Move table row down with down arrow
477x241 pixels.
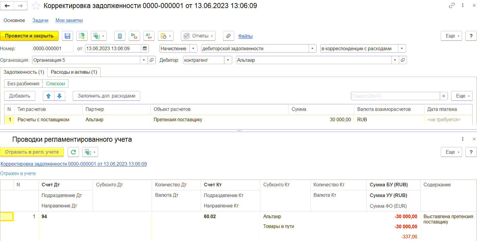click(60, 96)
